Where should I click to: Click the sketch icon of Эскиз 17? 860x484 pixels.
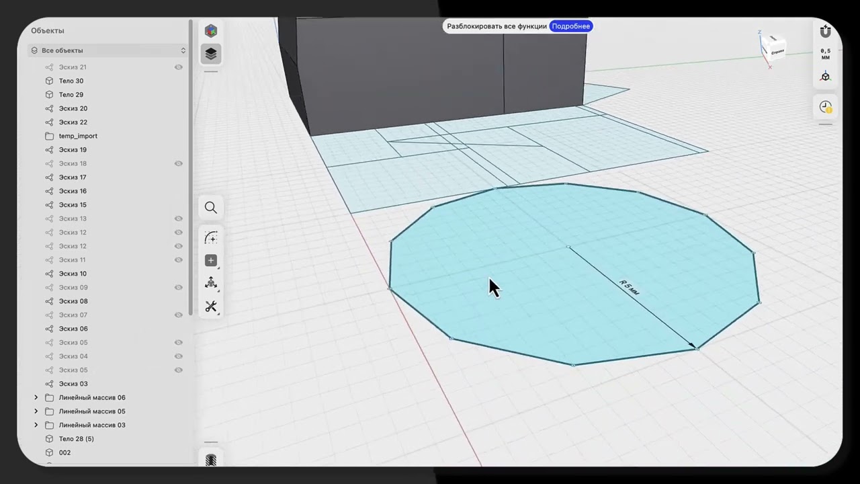(x=49, y=177)
